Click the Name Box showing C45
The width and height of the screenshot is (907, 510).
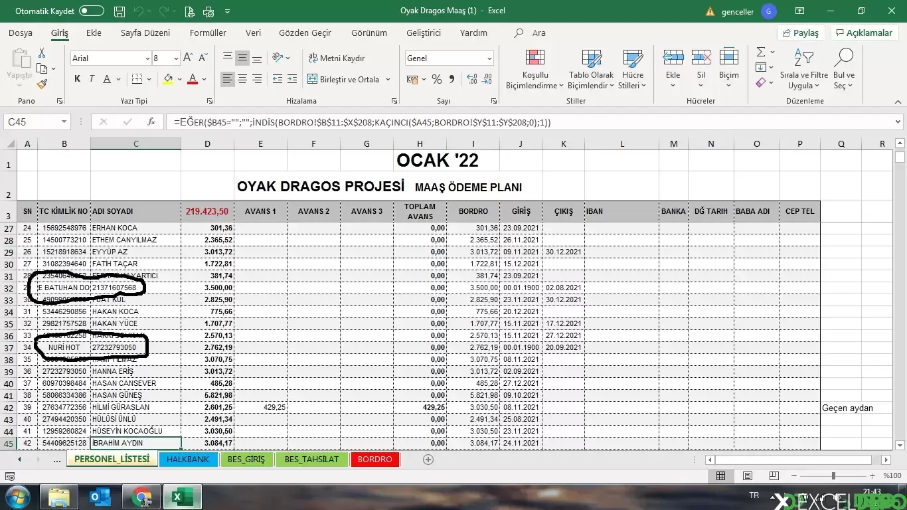[x=37, y=122]
